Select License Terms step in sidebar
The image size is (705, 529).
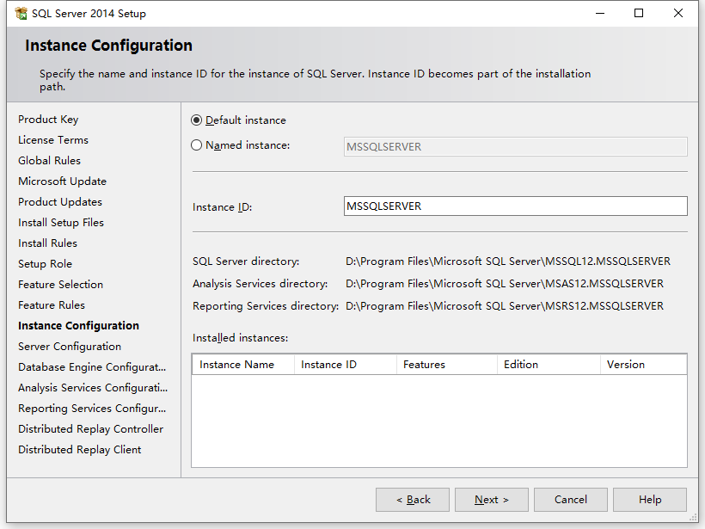point(53,140)
